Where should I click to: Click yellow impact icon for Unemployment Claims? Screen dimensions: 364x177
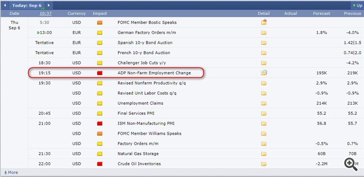tap(99, 103)
